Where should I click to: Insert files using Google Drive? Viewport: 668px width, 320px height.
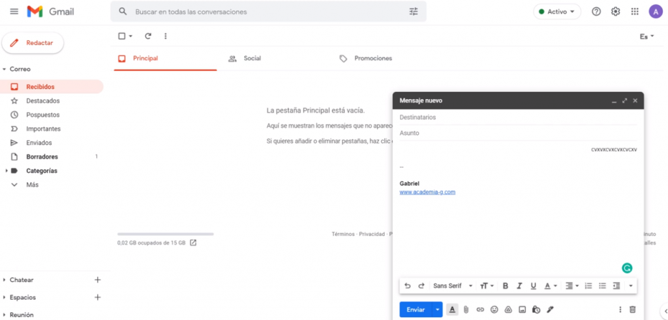[x=508, y=310]
